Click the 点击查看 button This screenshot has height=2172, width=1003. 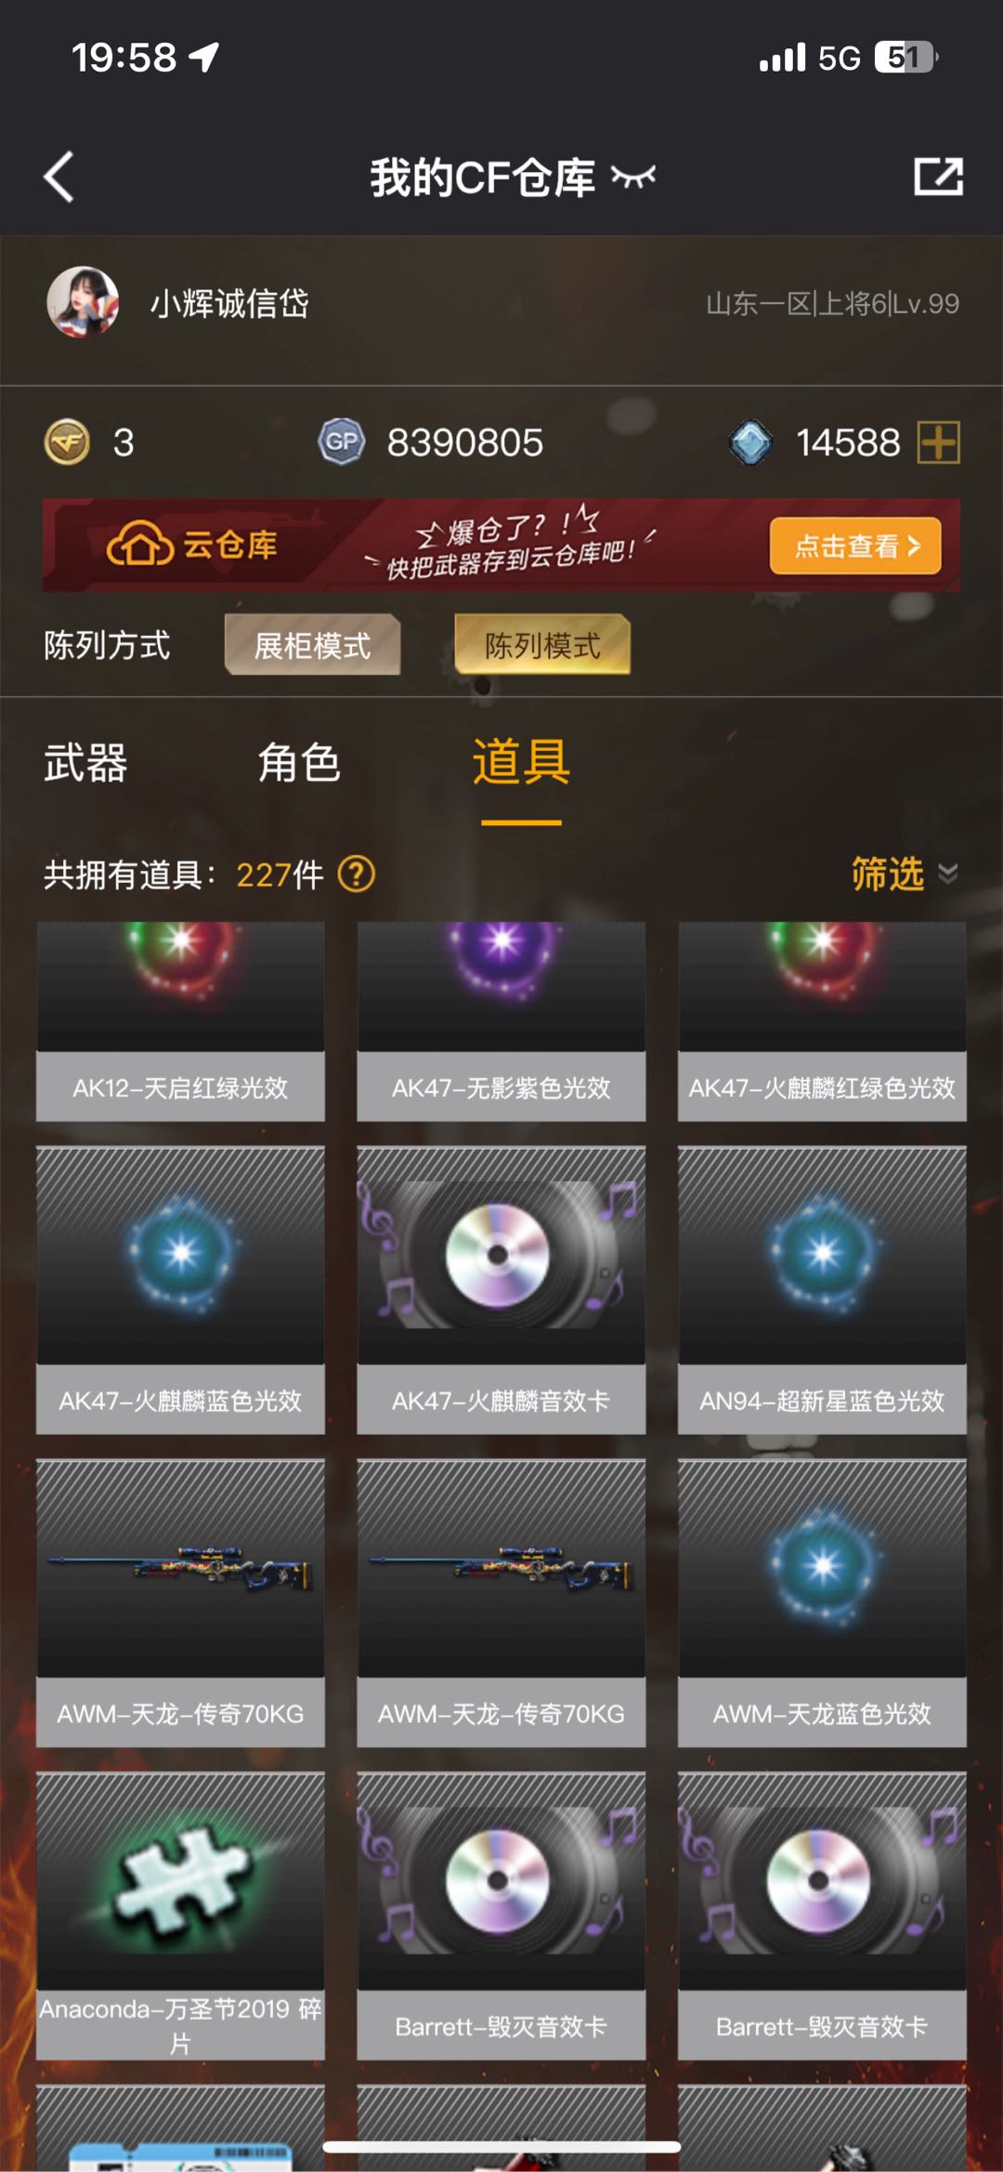855,546
